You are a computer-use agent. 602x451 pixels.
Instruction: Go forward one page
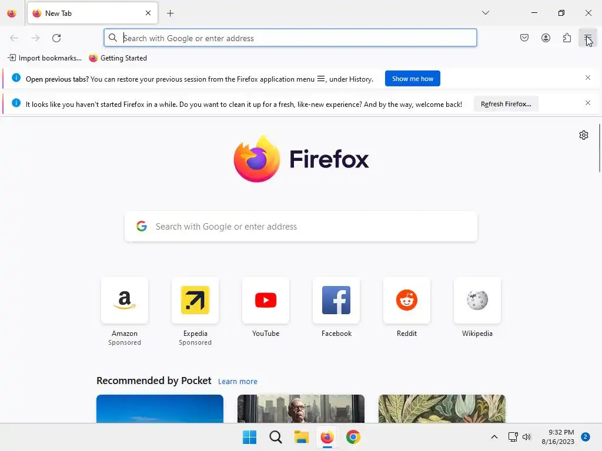[x=35, y=38]
